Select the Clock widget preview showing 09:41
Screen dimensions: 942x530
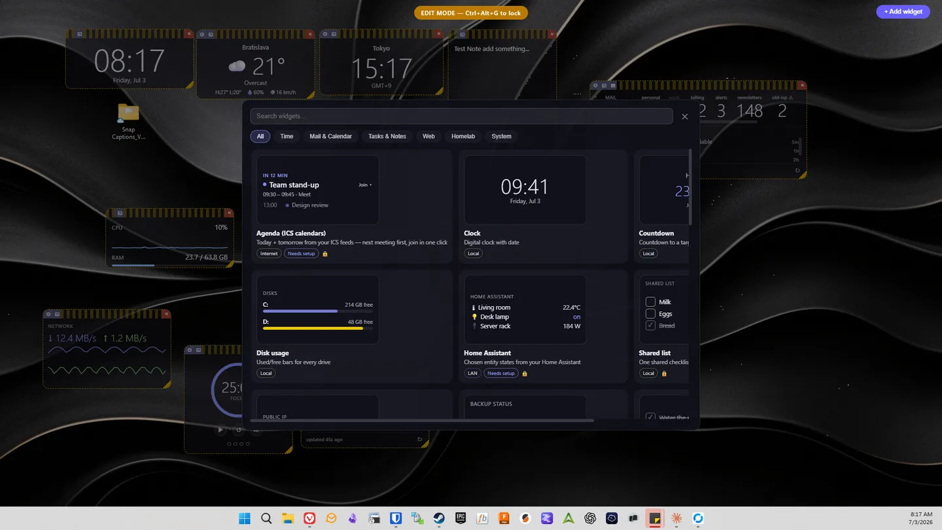[525, 190]
